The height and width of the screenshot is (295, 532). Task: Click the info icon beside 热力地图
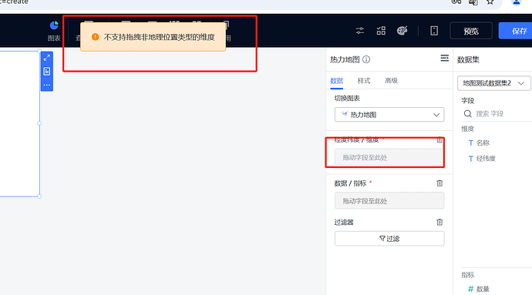pos(366,59)
